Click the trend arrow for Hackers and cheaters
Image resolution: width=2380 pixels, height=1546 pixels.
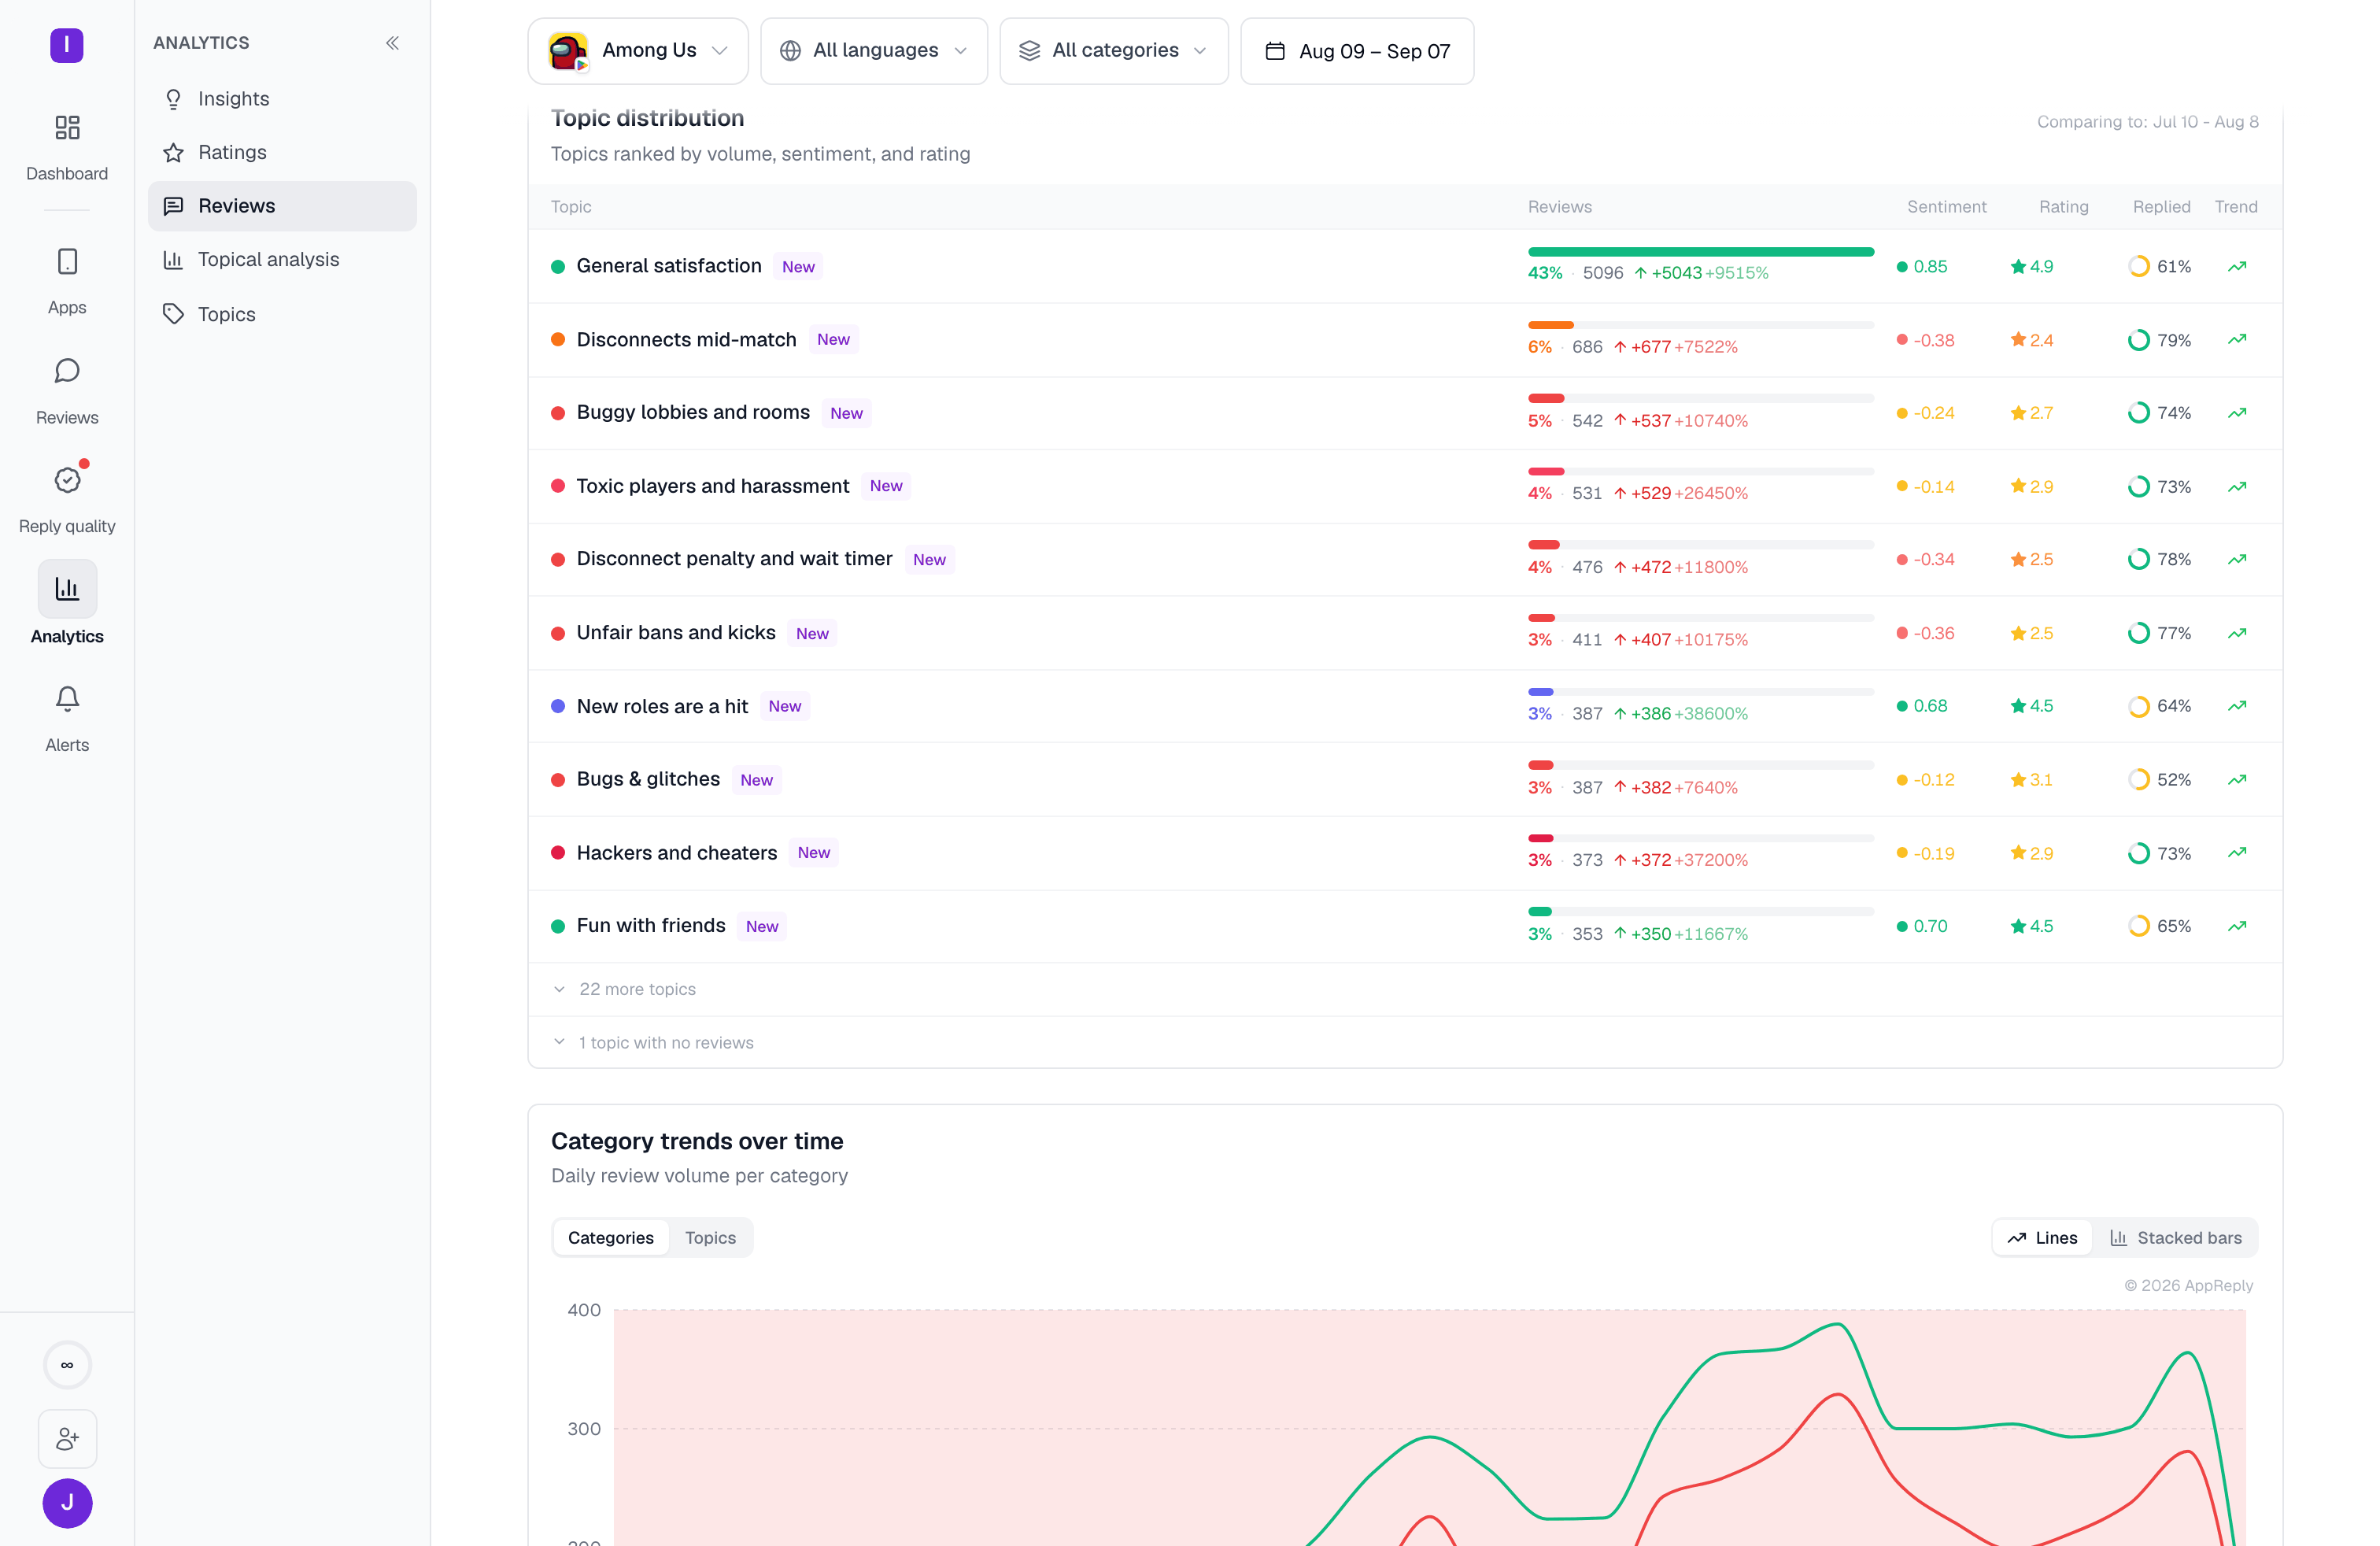tap(2237, 853)
